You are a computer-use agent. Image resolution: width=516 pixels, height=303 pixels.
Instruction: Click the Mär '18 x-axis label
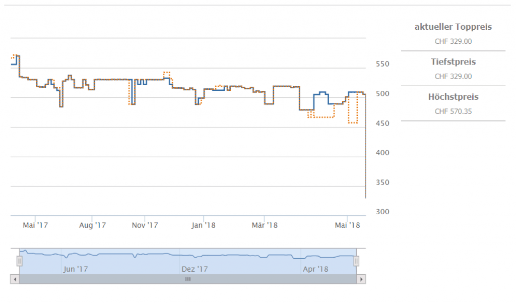265,225
